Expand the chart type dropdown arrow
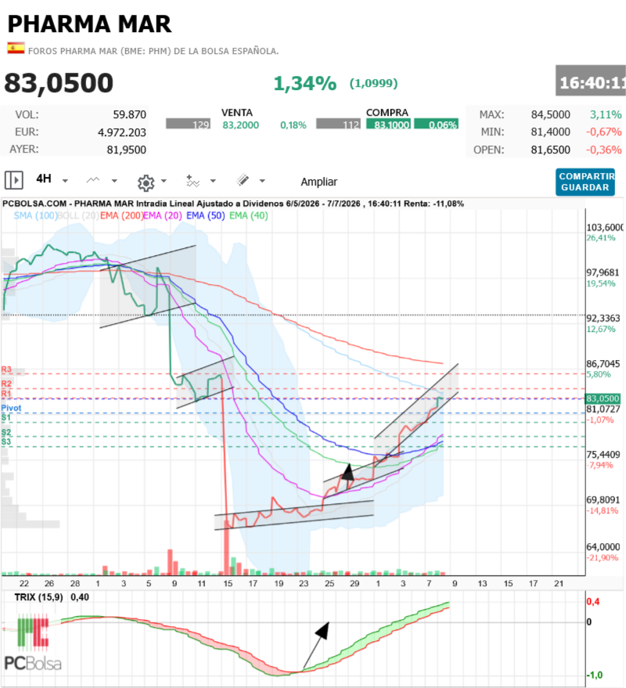The image size is (626, 688). 114,181
